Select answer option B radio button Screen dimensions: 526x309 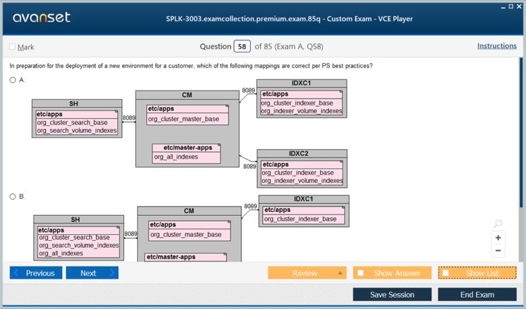point(13,196)
